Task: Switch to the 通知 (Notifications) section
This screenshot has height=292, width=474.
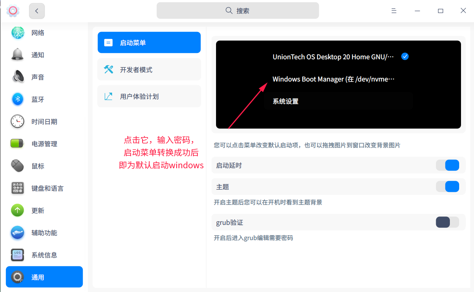Action: tap(17, 55)
